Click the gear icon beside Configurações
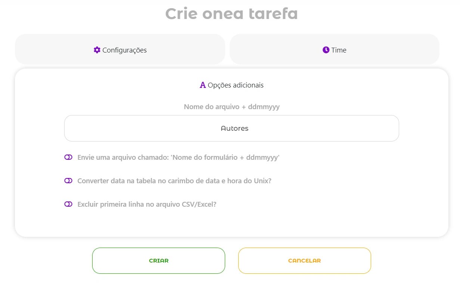 pyautogui.click(x=97, y=50)
